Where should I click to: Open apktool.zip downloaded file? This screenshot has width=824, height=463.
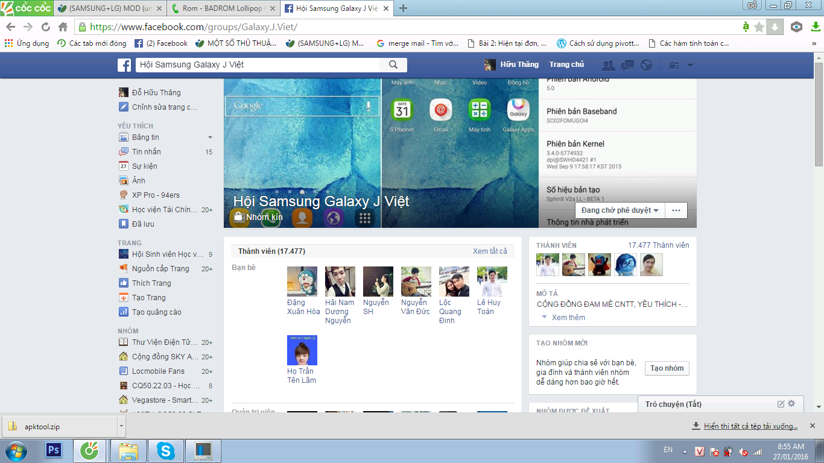(59, 426)
